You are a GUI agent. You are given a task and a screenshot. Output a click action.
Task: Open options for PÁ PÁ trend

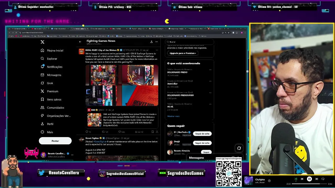[210, 104]
